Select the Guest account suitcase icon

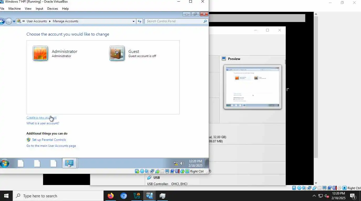coord(117,53)
